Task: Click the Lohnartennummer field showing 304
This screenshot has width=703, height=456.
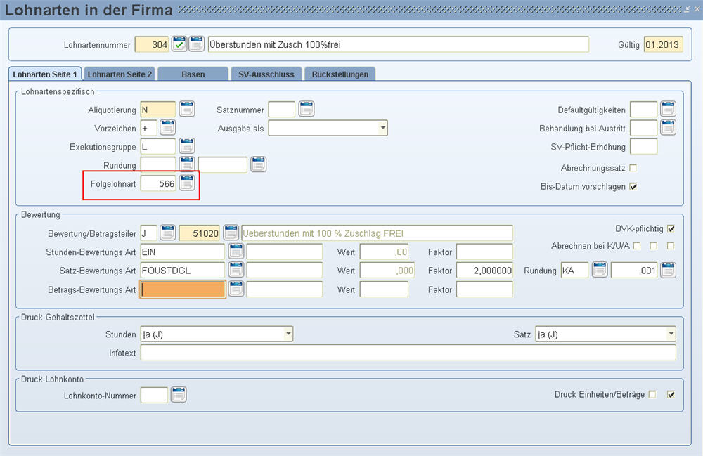Action: [x=152, y=44]
